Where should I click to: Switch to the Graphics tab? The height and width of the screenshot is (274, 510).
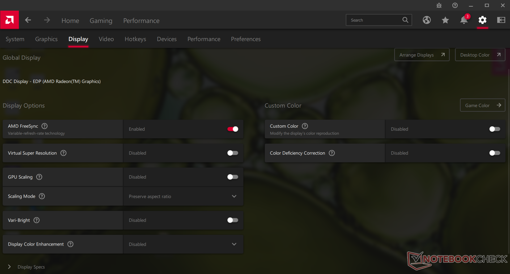point(46,39)
